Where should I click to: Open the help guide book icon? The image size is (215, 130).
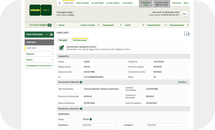point(187,34)
